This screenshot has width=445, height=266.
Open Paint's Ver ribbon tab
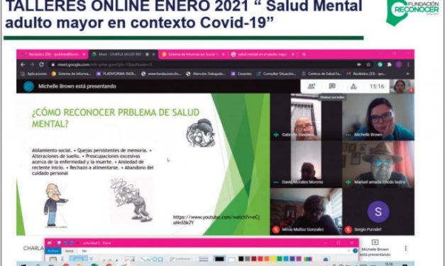84,250
